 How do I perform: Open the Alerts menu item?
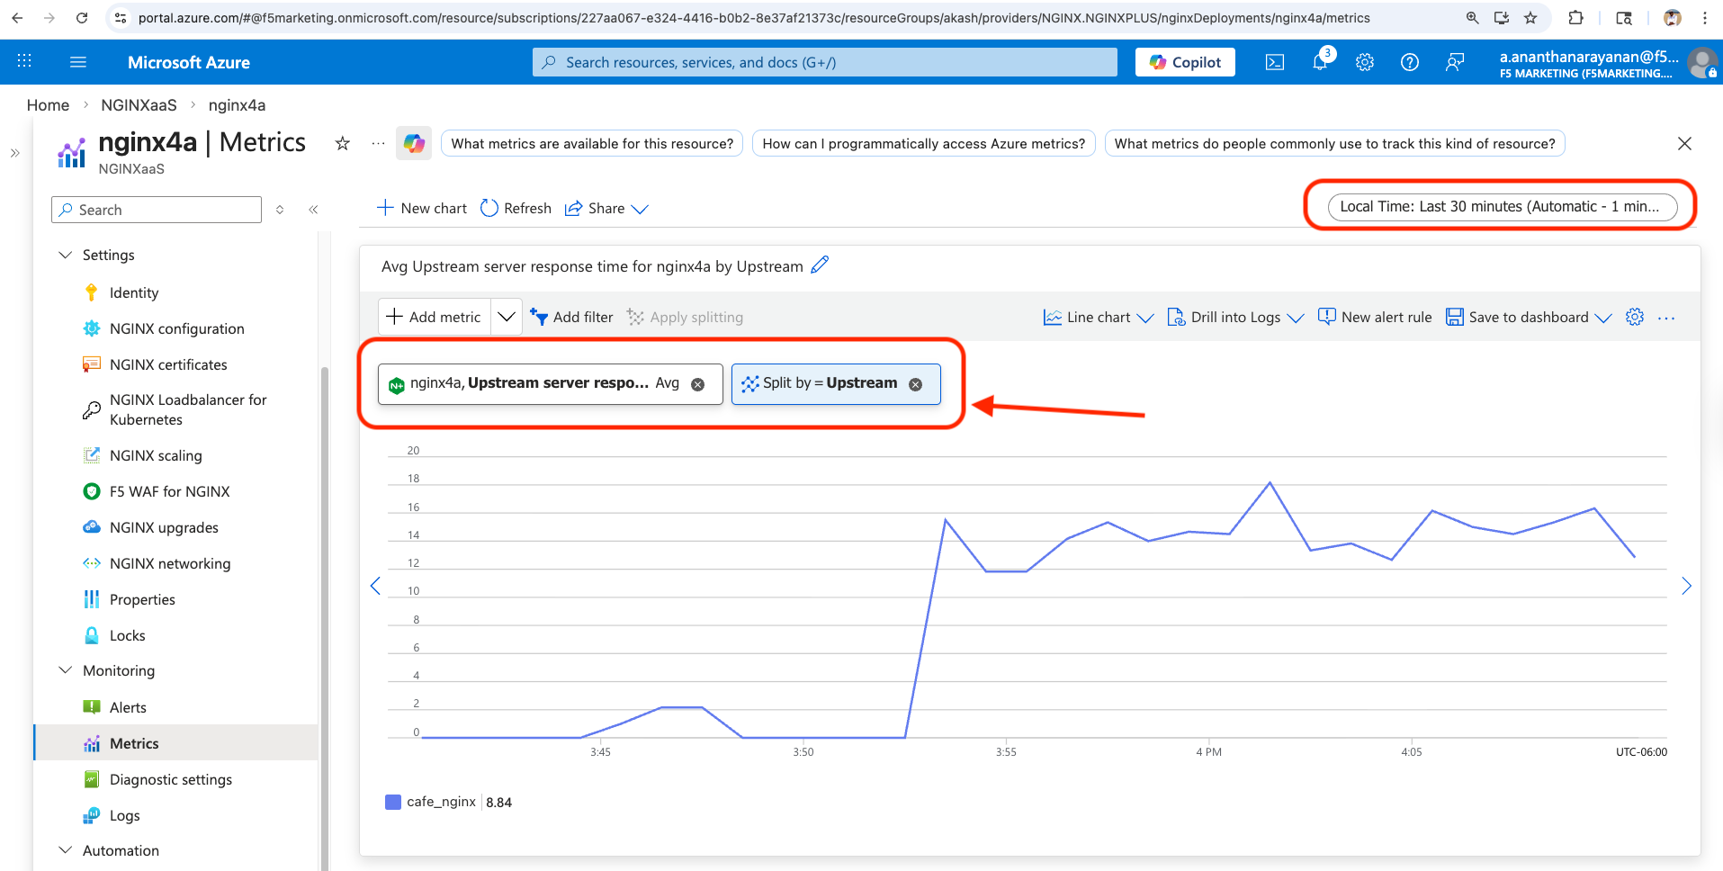pos(128,707)
